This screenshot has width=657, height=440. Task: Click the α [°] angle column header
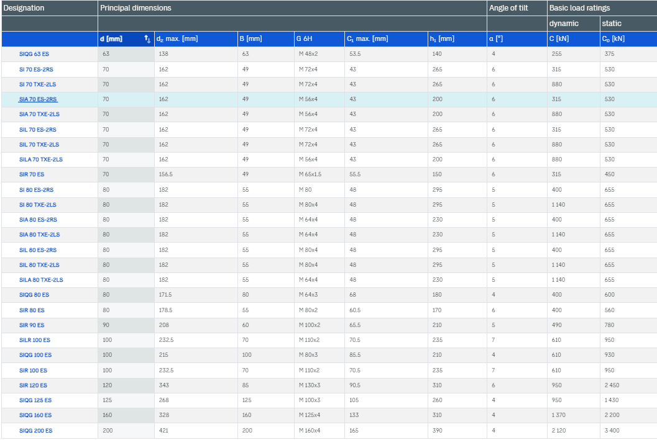pos(496,39)
